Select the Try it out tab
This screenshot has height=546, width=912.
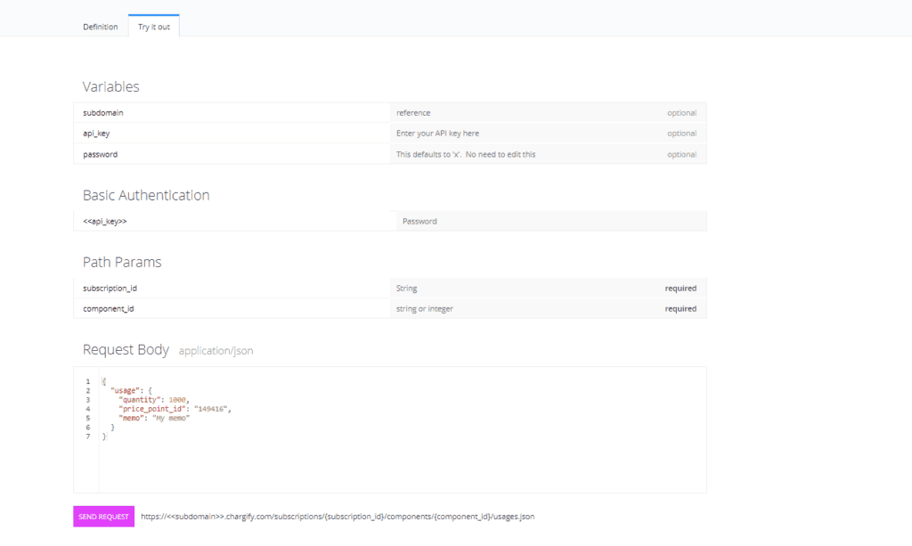pyautogui.click(x=153, y=26)
